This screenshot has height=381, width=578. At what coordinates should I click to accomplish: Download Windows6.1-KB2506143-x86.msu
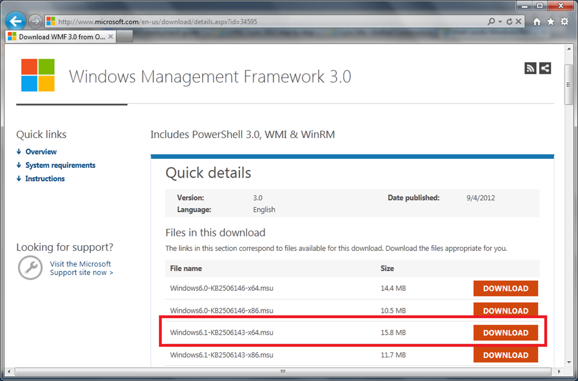(505, 355)
